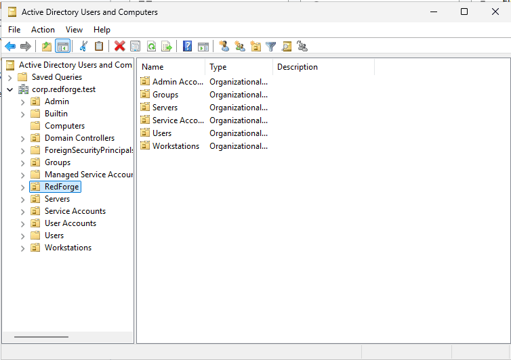Click the Type cell of the Workstations row
Image resolution: width=511 pixels, height=360 pixels.
pyautogui.click(x=239, y=145)
